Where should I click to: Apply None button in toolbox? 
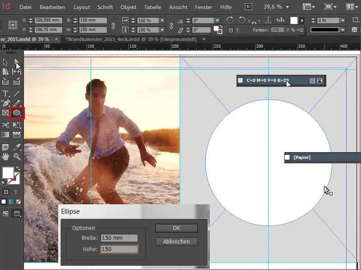(19, 202)
